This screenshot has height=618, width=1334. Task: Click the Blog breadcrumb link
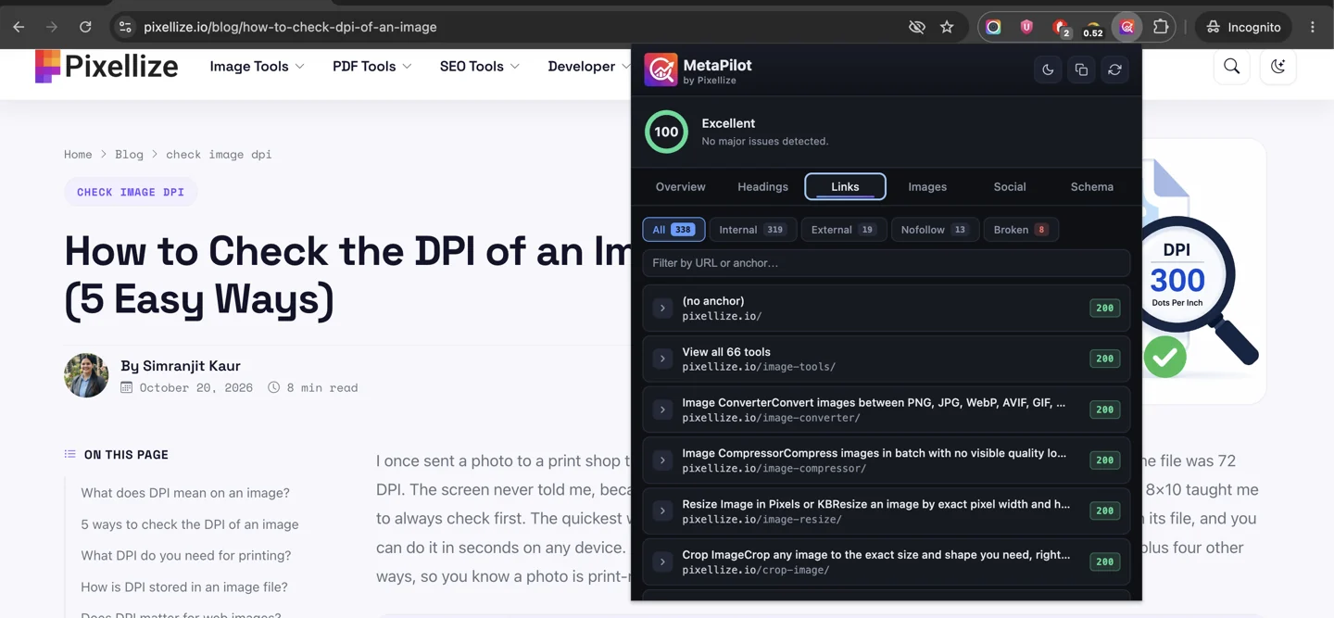[129, 154]
